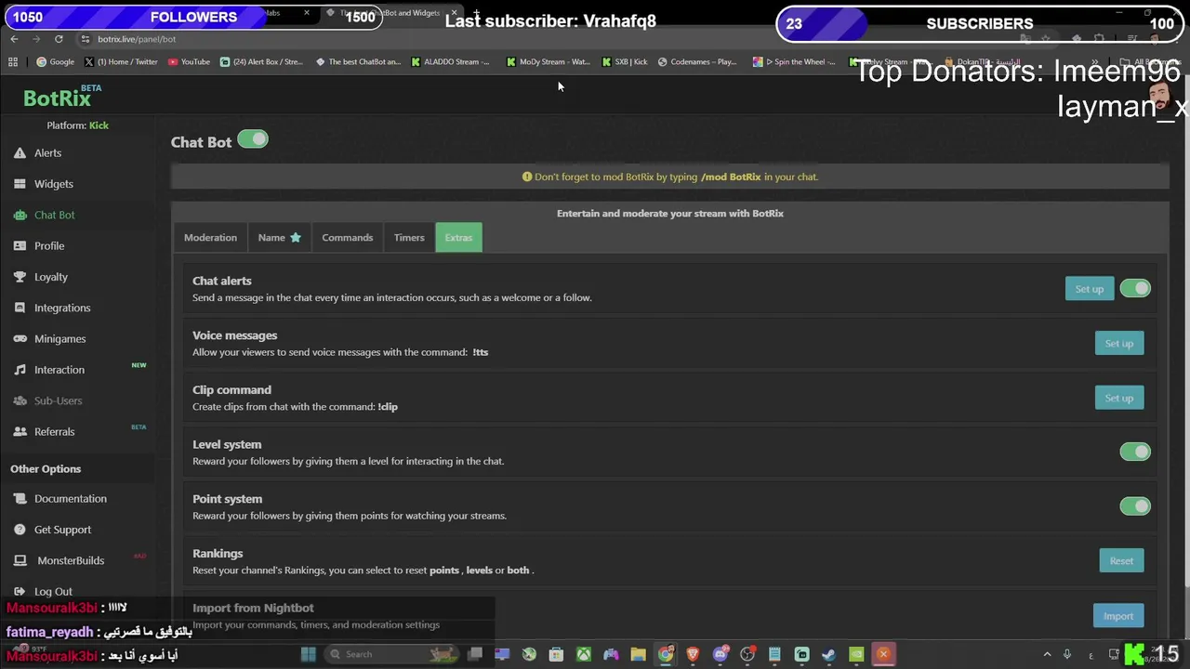The height and width of the screenshot is (669, 1190).
Task: Show hidden system tray icons
Action: (x=1047, y=654)
